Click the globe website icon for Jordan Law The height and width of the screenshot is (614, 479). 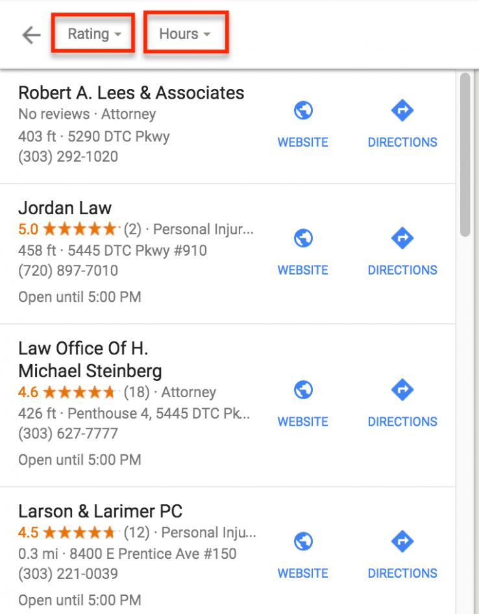tap(303, 239)
